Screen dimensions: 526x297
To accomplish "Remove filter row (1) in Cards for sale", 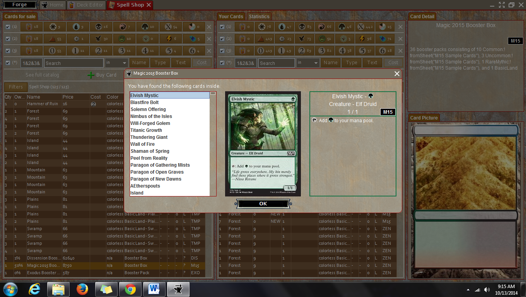I will tap(209, 27).
